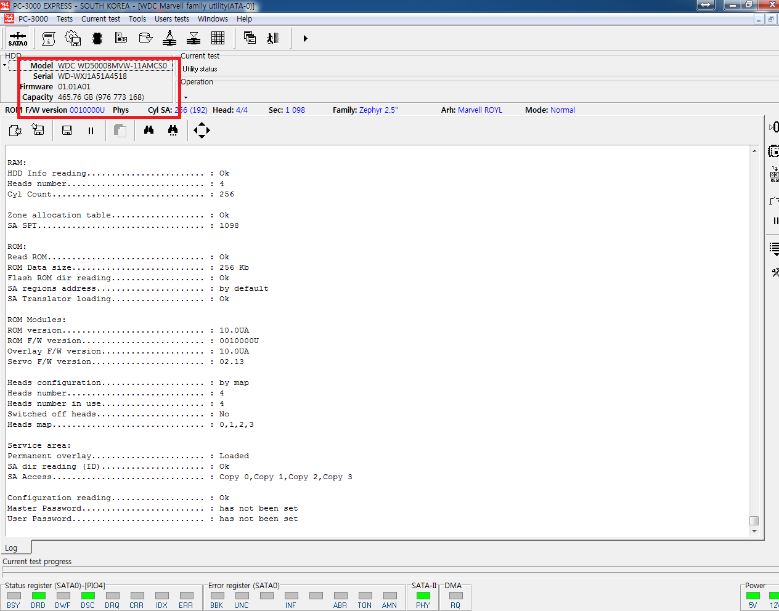Click the RQ DMA indicator
The height and width of the screenshot is (611, 779).
pyautogui.click(x=456, y=595)
